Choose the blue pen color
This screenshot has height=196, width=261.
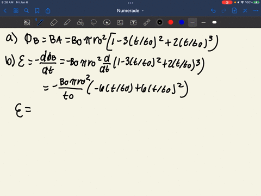(182, 22)
